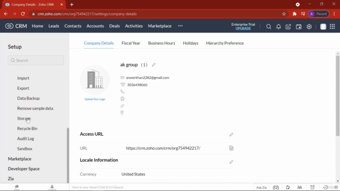Open Contacts in bottom bar
This screenshot has height=191, width=340.
pos(52,187)
